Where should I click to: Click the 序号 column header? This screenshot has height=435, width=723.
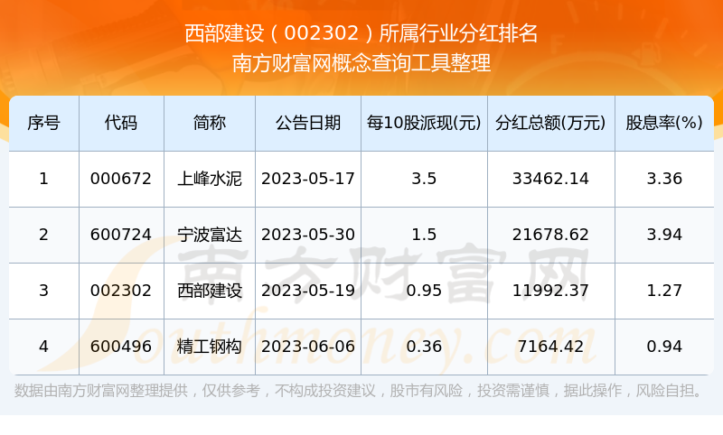click(x=43, y=123)
